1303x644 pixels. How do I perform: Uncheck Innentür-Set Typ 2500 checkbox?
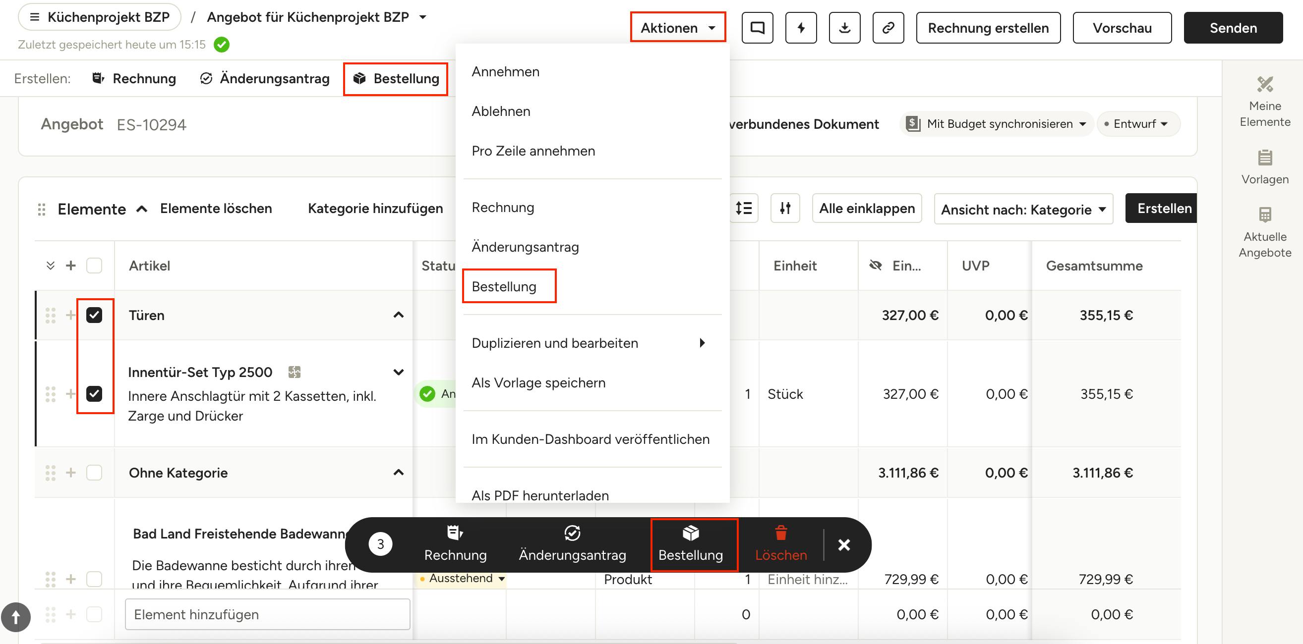[x=94, y=393]
